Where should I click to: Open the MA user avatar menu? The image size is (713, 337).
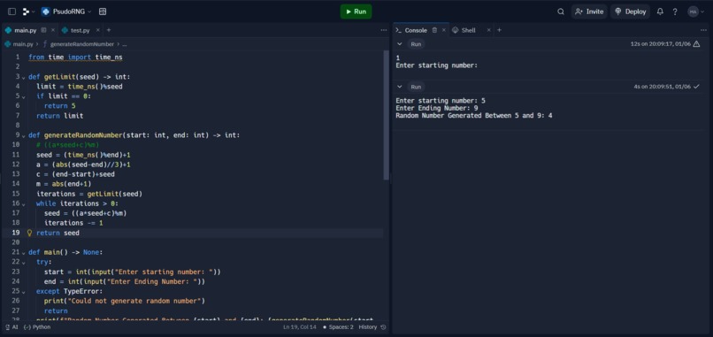695,11
